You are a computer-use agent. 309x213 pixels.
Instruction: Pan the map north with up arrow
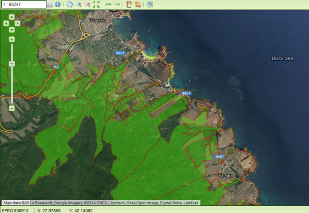point(12,17)
